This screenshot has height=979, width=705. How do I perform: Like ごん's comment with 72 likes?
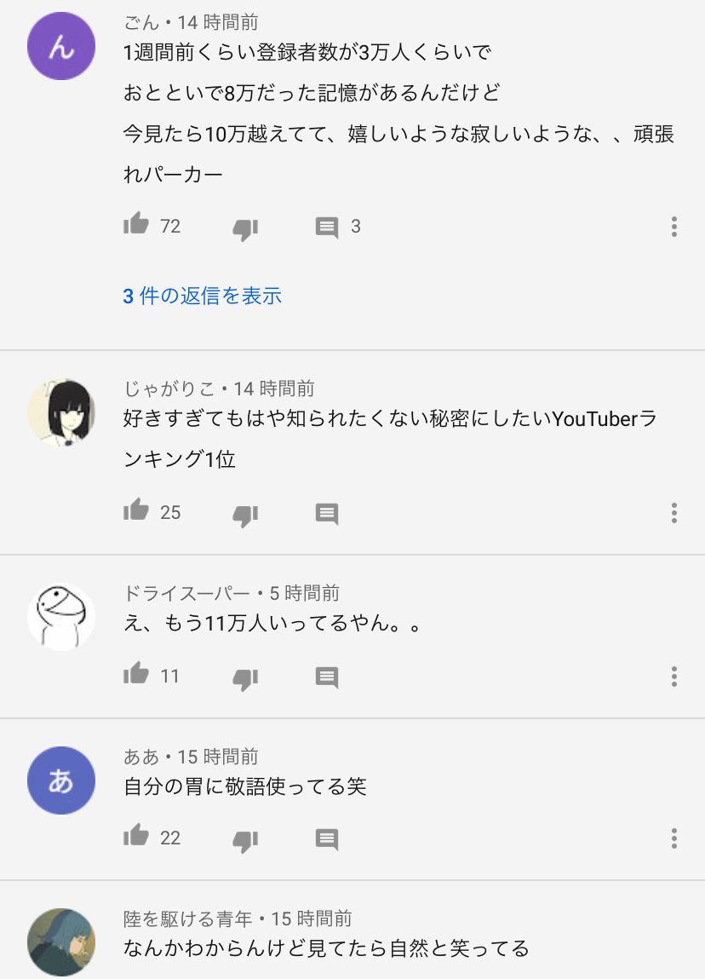[x=136, y=223]
